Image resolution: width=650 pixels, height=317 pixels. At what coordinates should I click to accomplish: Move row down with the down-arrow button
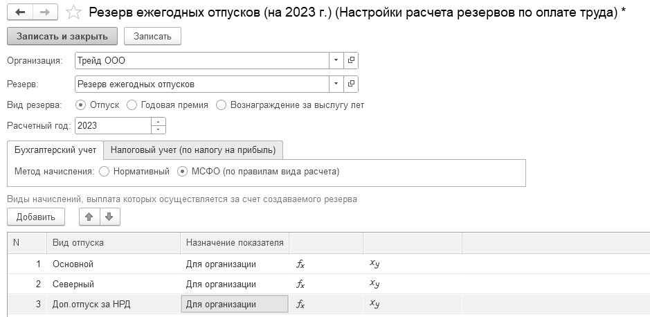(x=109, y=217)
